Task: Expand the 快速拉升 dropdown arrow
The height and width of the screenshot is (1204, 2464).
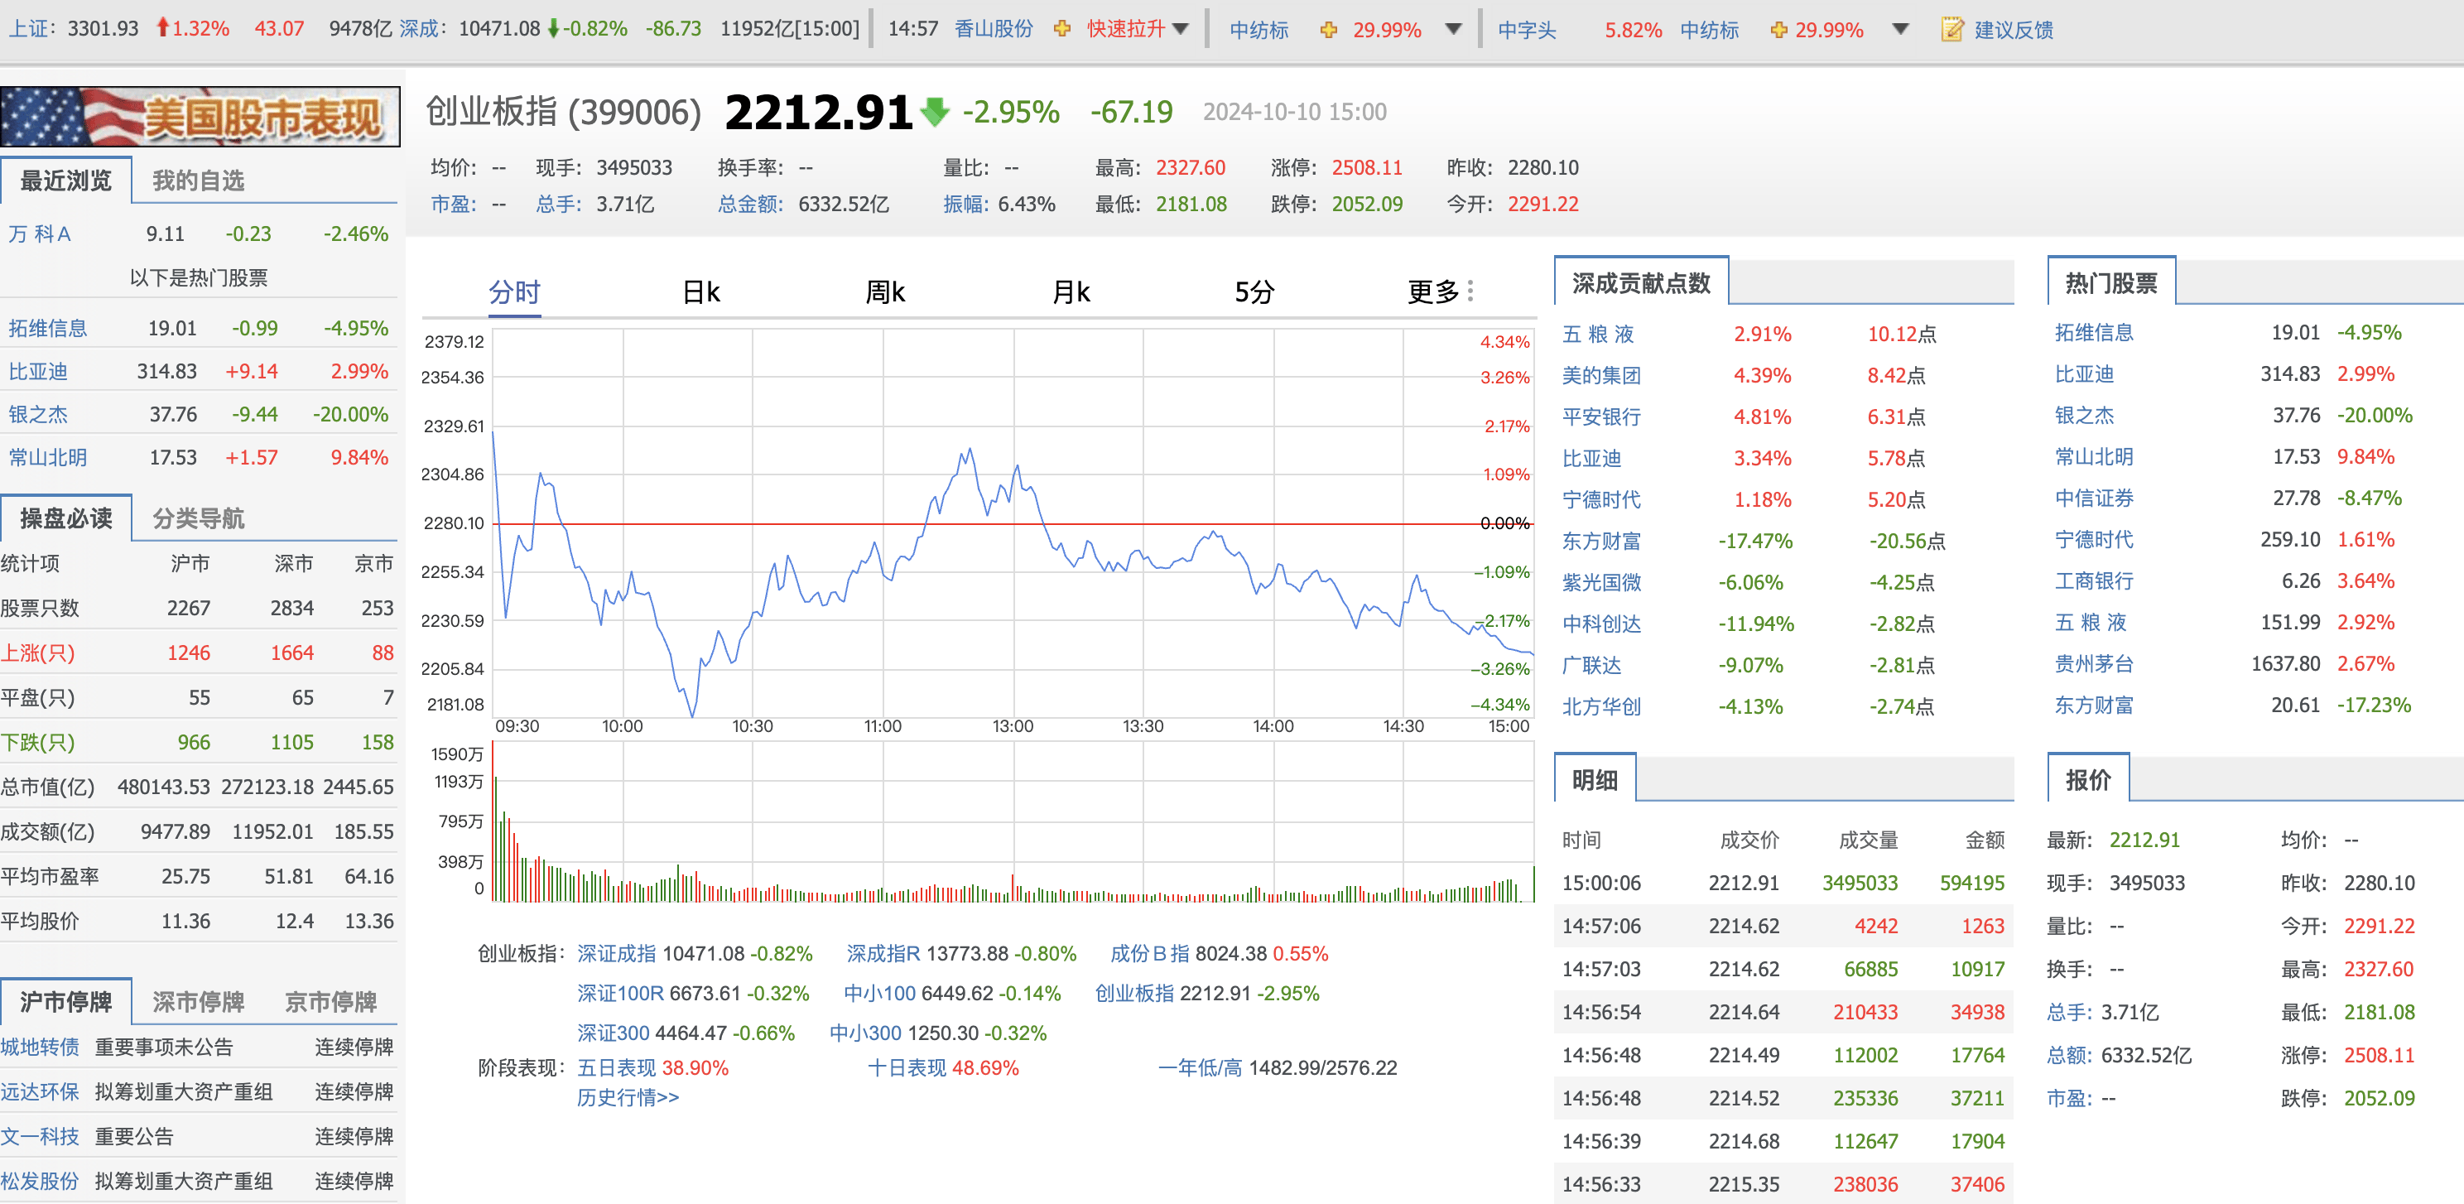Action: click(x=1182, y=30)
